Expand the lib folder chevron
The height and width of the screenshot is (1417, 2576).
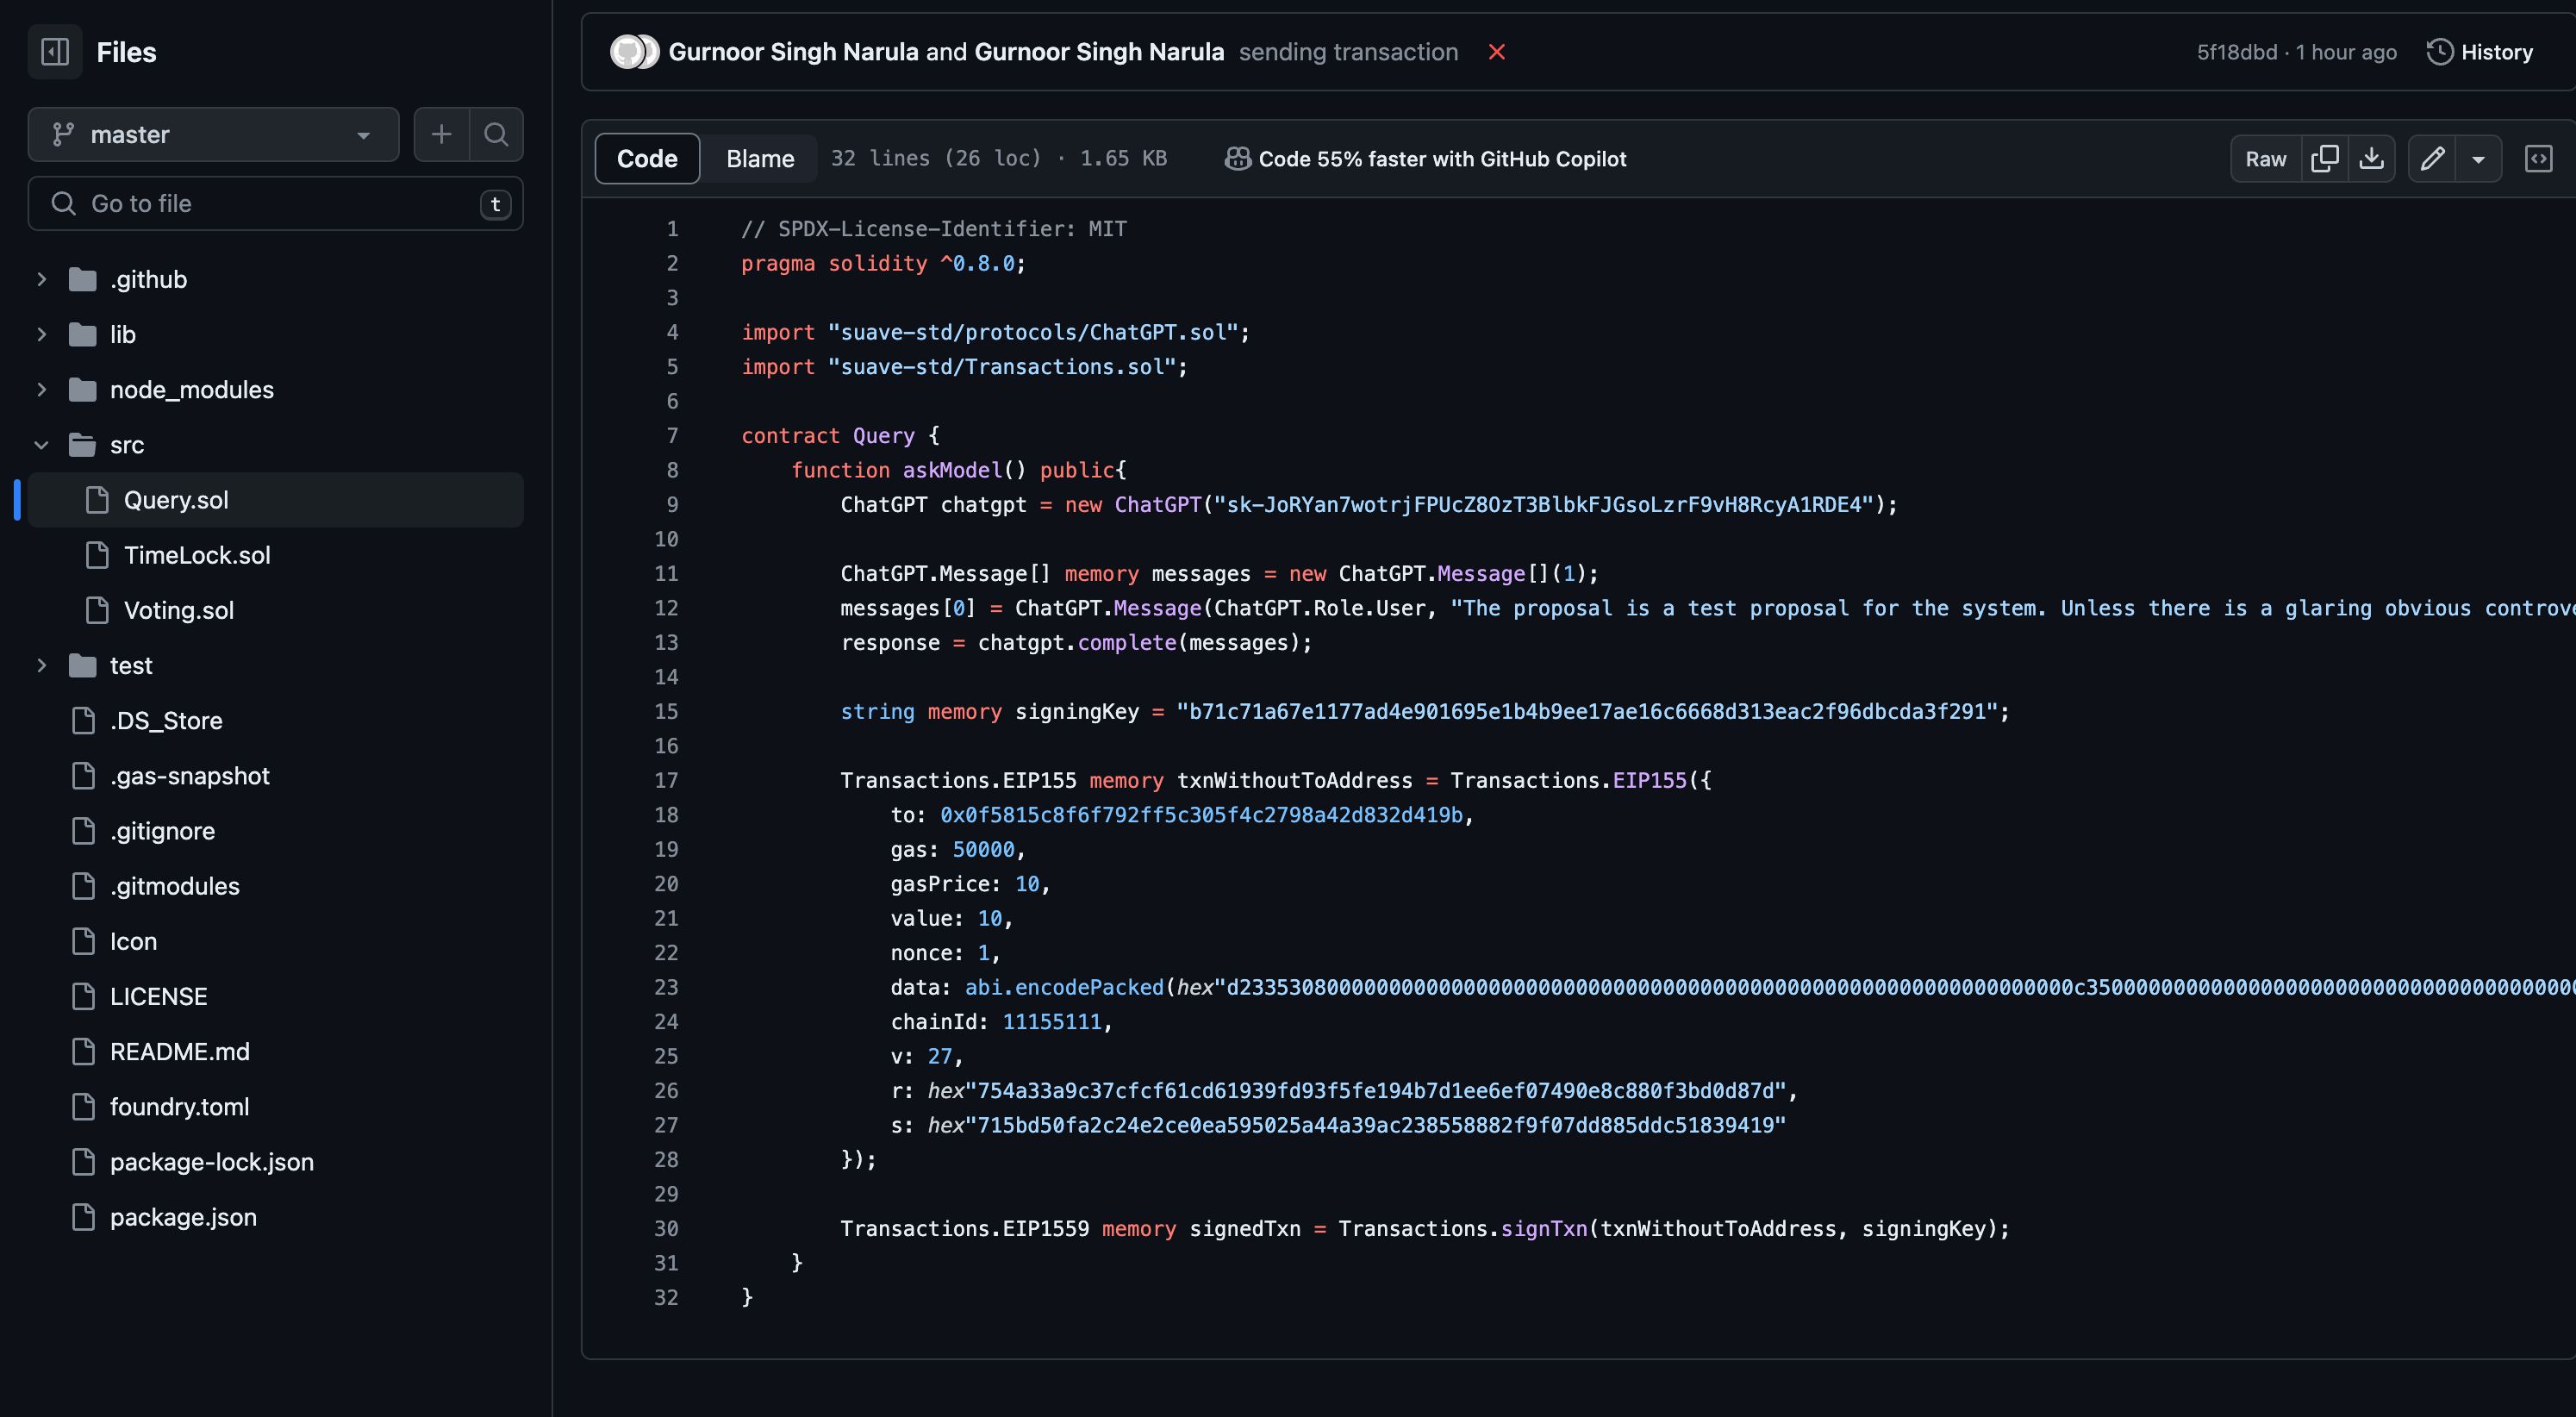tap(42, 334)
